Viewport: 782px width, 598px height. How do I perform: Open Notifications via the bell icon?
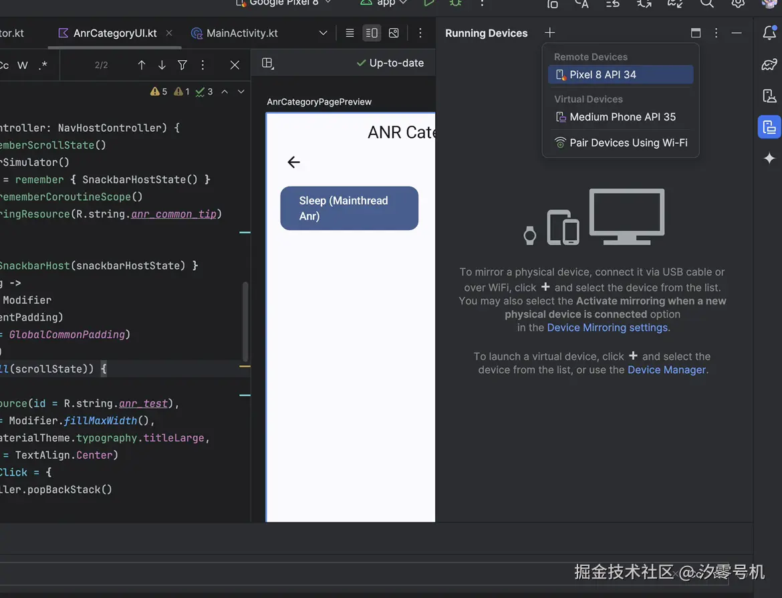point(769,33)
